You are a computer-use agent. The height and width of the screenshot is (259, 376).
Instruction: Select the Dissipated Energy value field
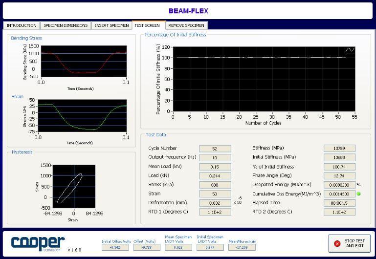pyautogui.click(x=339, y=185)
